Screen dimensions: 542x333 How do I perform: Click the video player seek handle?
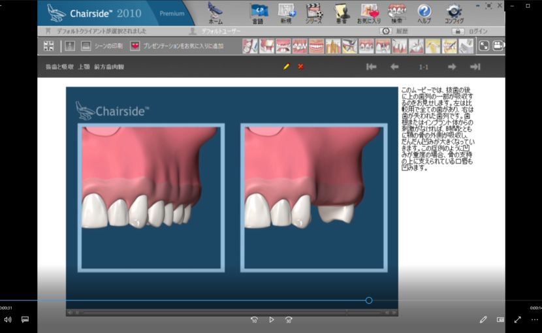(369, 300)
